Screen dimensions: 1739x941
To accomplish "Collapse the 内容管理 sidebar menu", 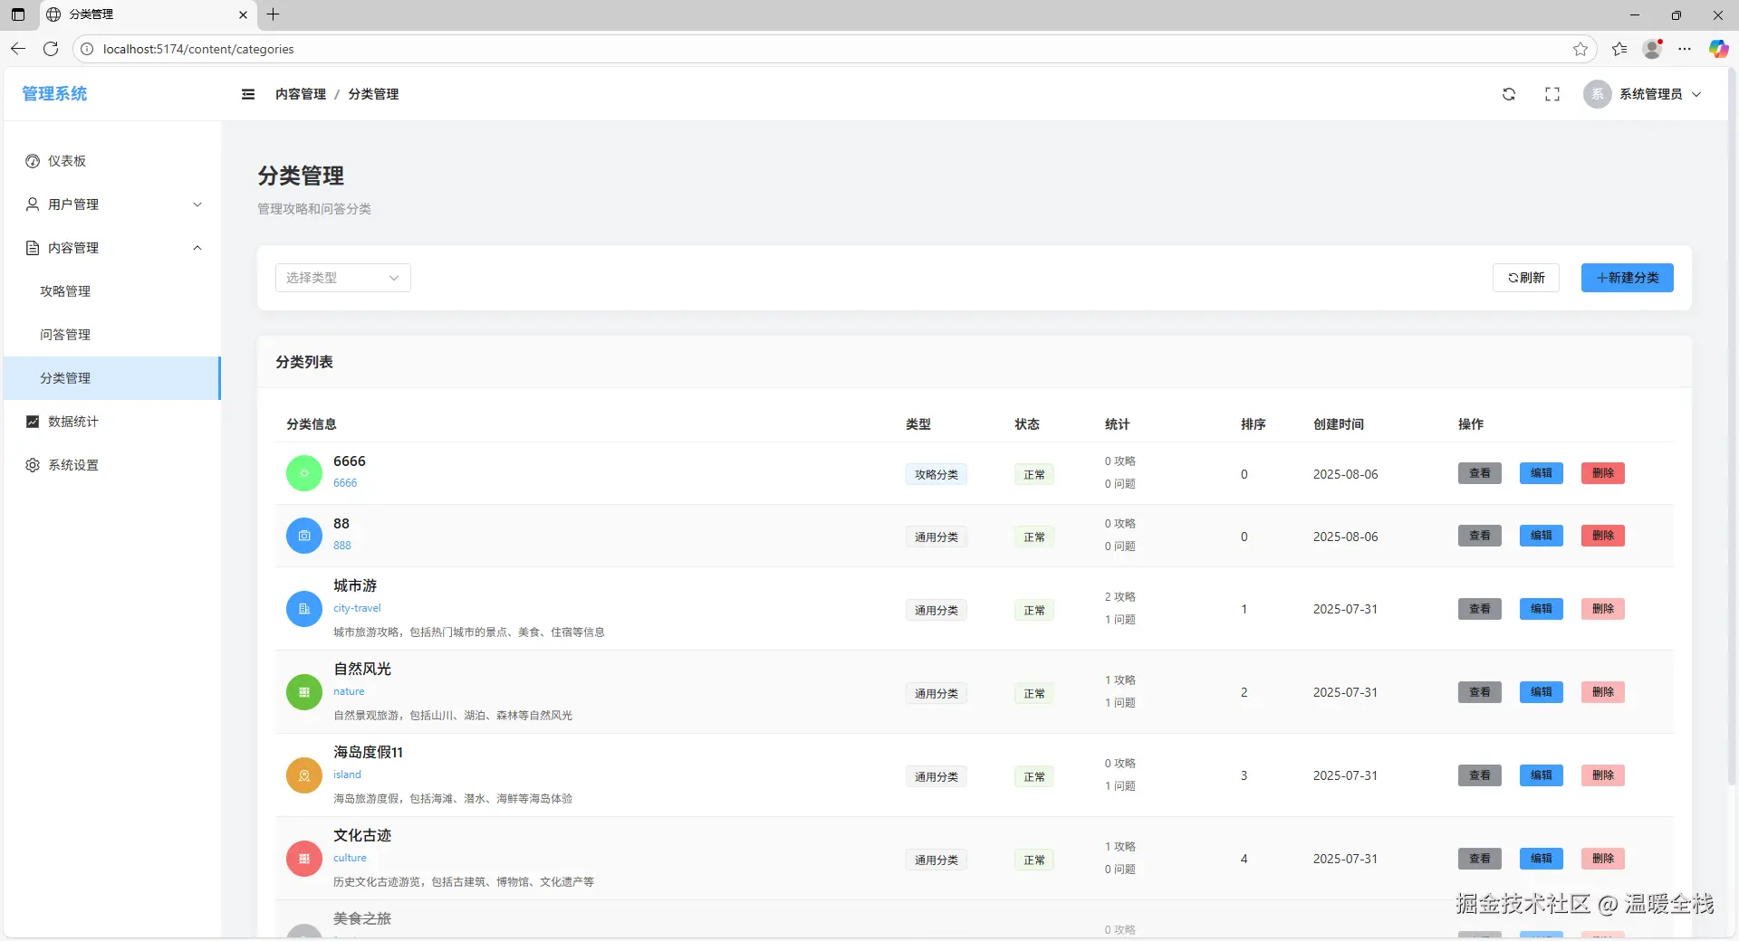I will [112, 248].
